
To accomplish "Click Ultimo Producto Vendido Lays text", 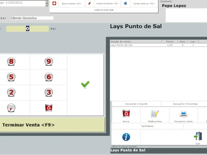I will 128,150.
